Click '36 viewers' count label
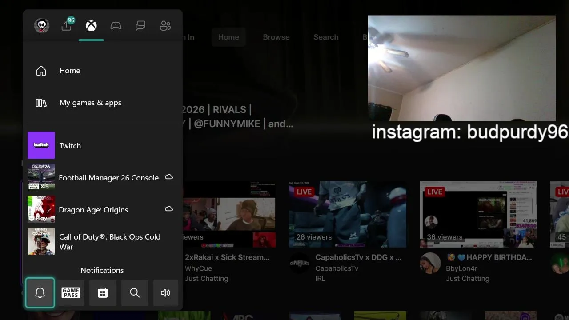The image size is (569, 320). (445, 237)
